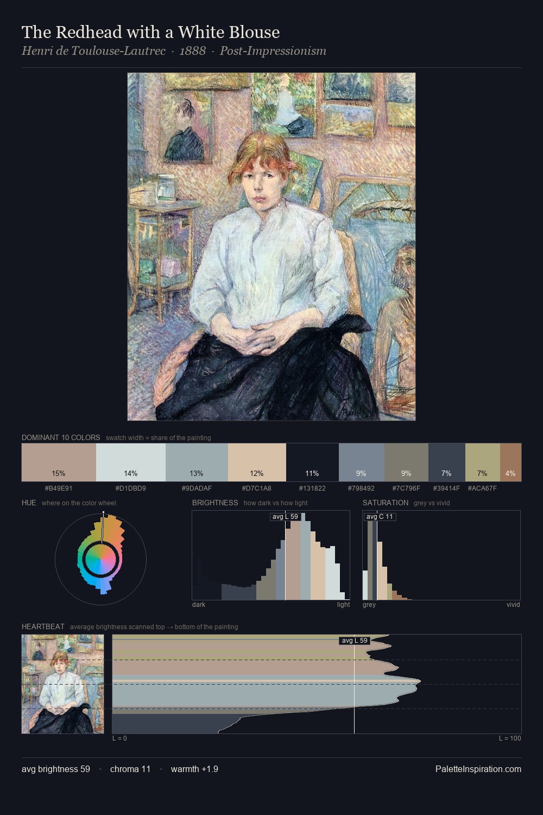
Task: Click the BRIGHTNESS section heading
Action: coord(215,503)
